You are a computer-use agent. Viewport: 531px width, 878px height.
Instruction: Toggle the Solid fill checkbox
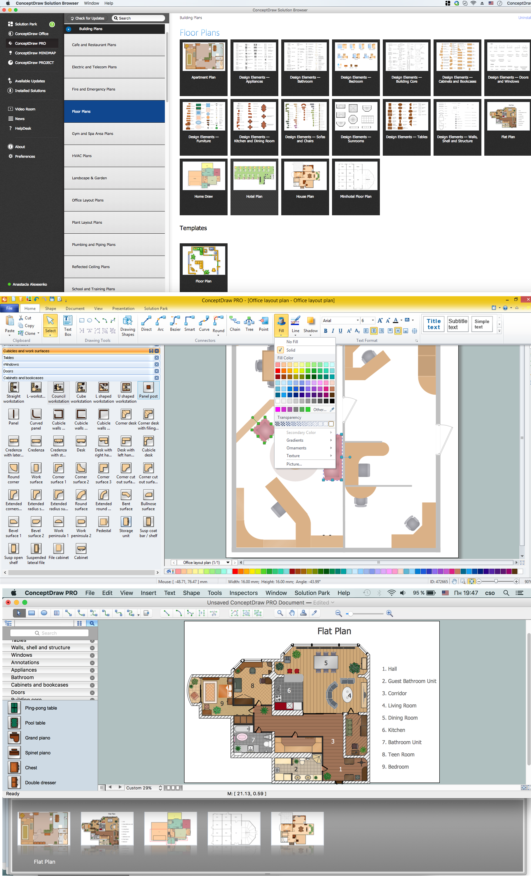pyautogui.click(x=280, y=350)
